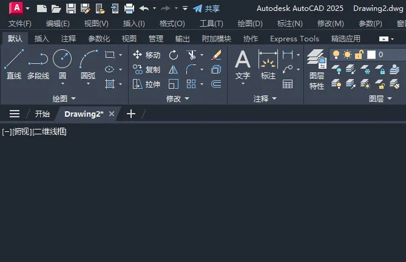Click the Hatch draw icon
This screenshot has width=406, height=262.
pos(110,84)
